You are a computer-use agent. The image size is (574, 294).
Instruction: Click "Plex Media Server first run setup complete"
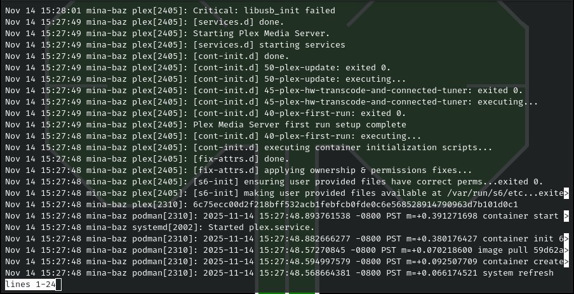[299, 125]
